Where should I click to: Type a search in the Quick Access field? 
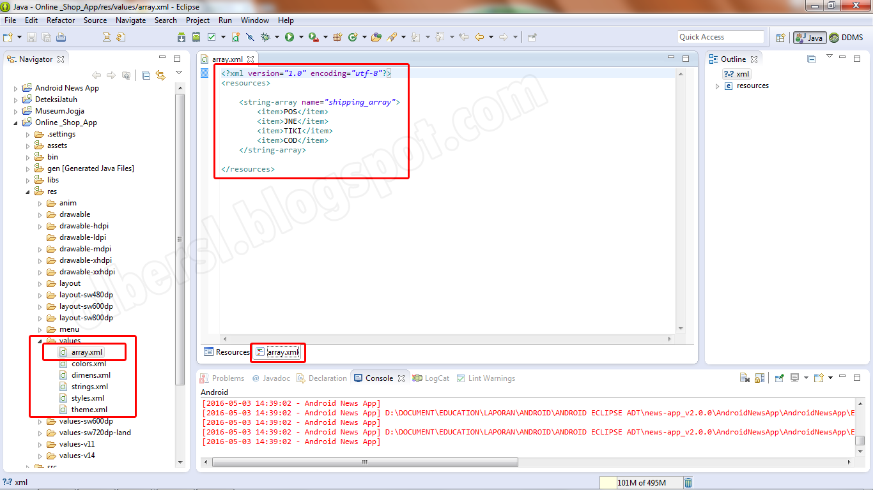tap(721, 36)
